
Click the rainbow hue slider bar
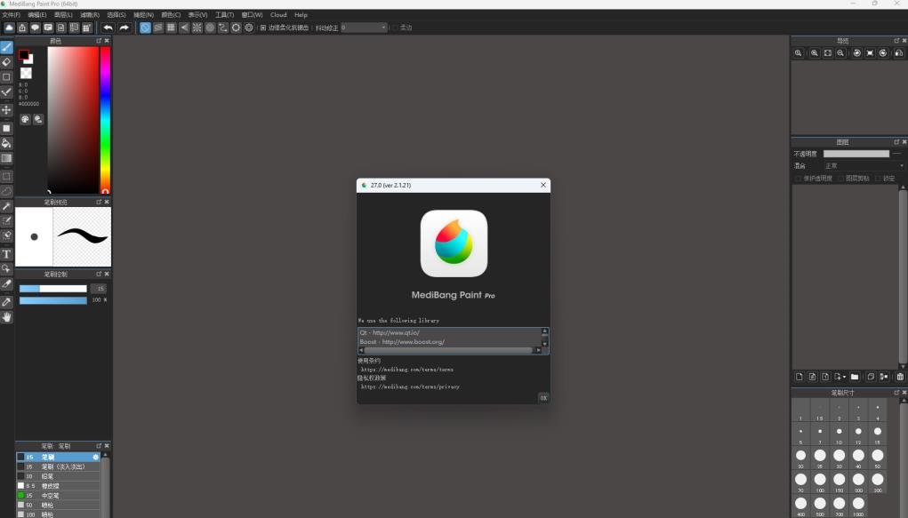[x=106, y=119]
